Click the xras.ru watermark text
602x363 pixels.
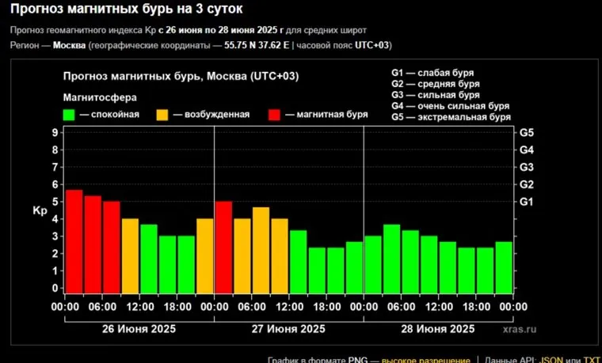518,328
